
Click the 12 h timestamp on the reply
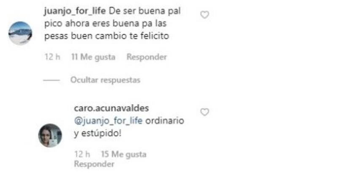tap(82, 154)
